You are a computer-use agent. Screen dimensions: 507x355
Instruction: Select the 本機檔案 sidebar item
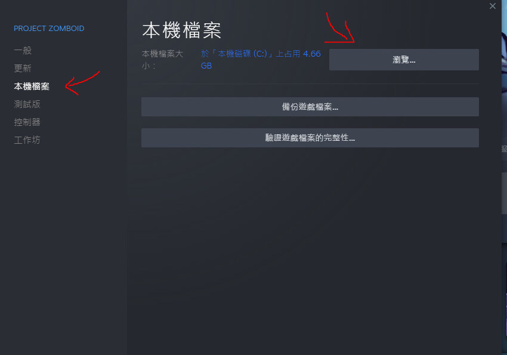pyautogui.click(x=32, y=87)
